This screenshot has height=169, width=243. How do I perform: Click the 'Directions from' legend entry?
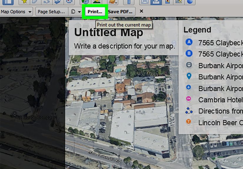[x=221, y=111]
